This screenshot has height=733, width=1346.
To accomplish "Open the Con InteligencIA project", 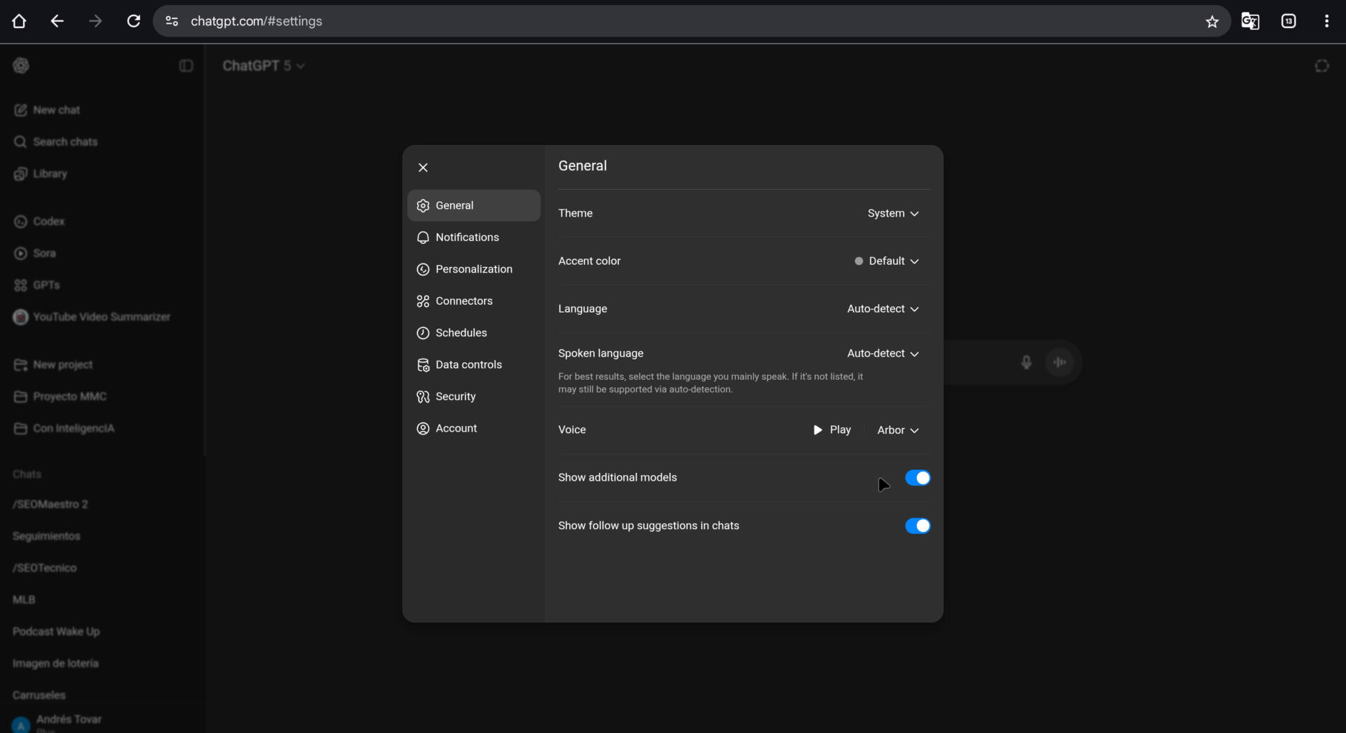I will pos(103,428).
